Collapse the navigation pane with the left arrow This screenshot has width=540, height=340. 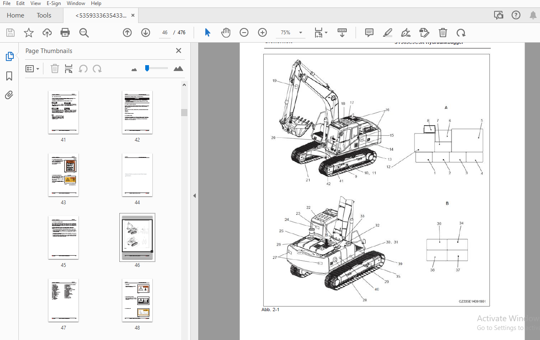pyautogui.click(x=194, y=195)
